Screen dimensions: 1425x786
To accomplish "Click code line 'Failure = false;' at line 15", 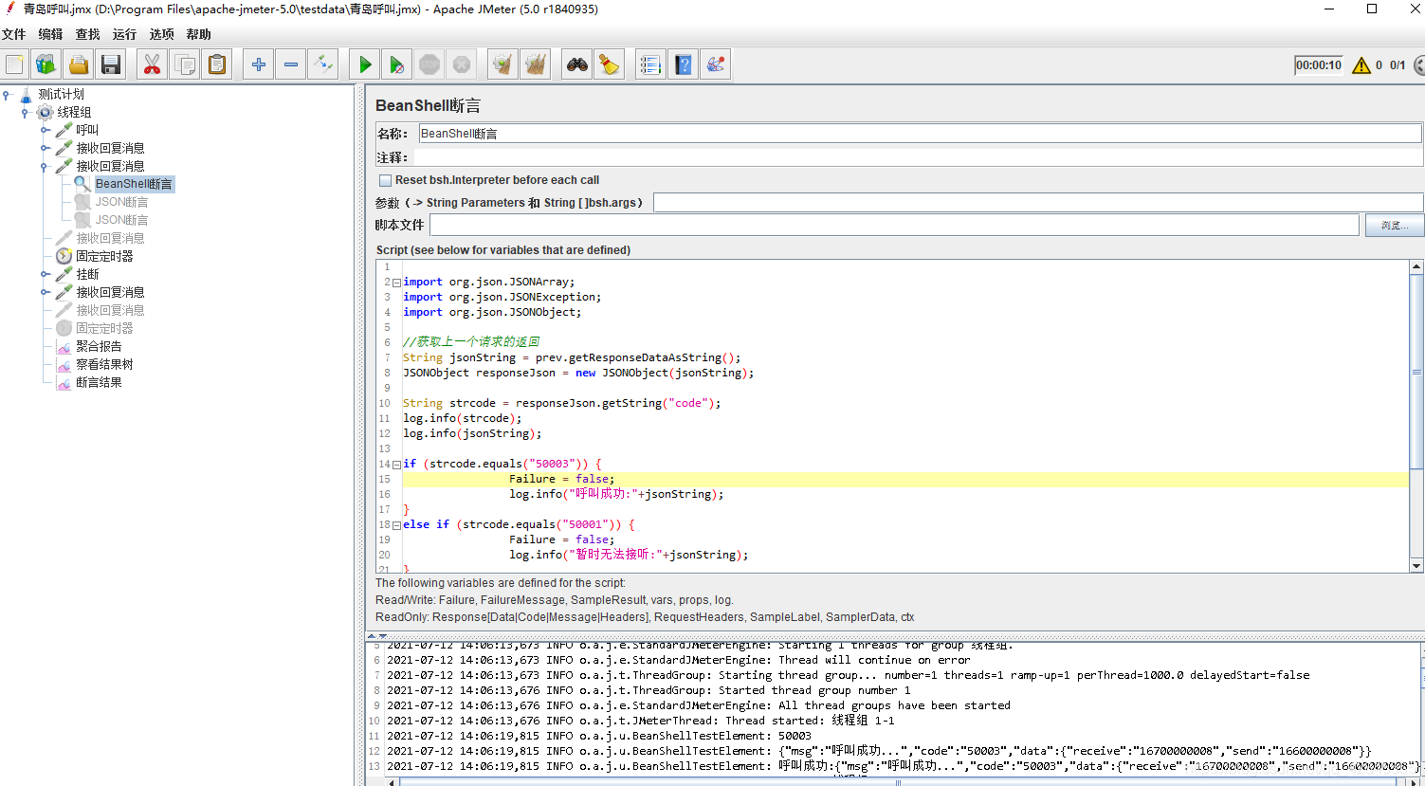I will click(561, 479).
